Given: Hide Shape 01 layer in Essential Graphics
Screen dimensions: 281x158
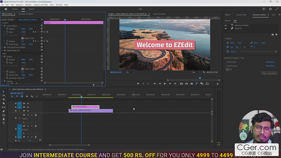Looking at the screenshot, I should pos(226,28).
